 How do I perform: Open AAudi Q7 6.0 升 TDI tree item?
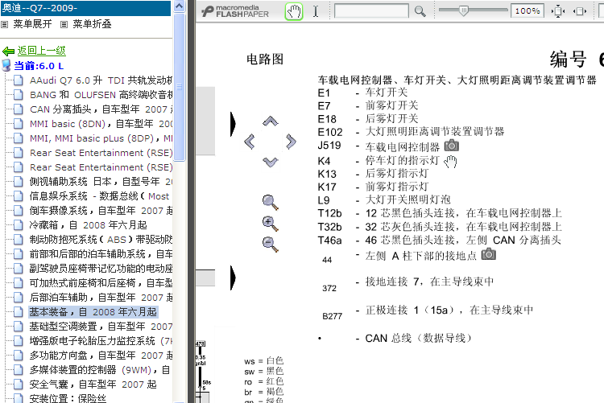coord(101,80)
